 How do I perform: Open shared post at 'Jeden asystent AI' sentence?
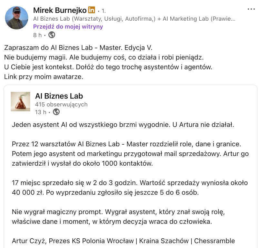click(x=123, y=125)
